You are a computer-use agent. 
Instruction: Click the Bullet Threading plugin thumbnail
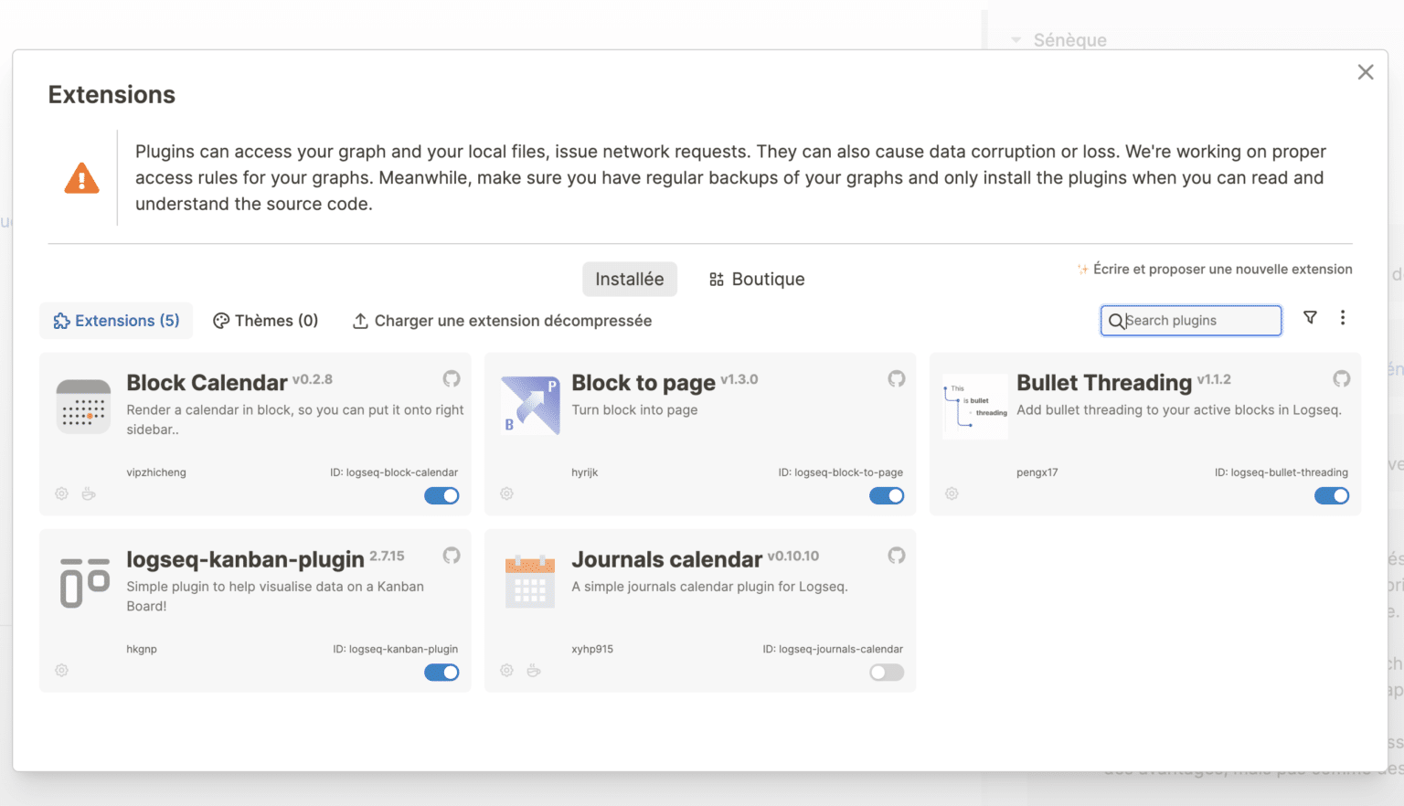click(x=975, y=408)
